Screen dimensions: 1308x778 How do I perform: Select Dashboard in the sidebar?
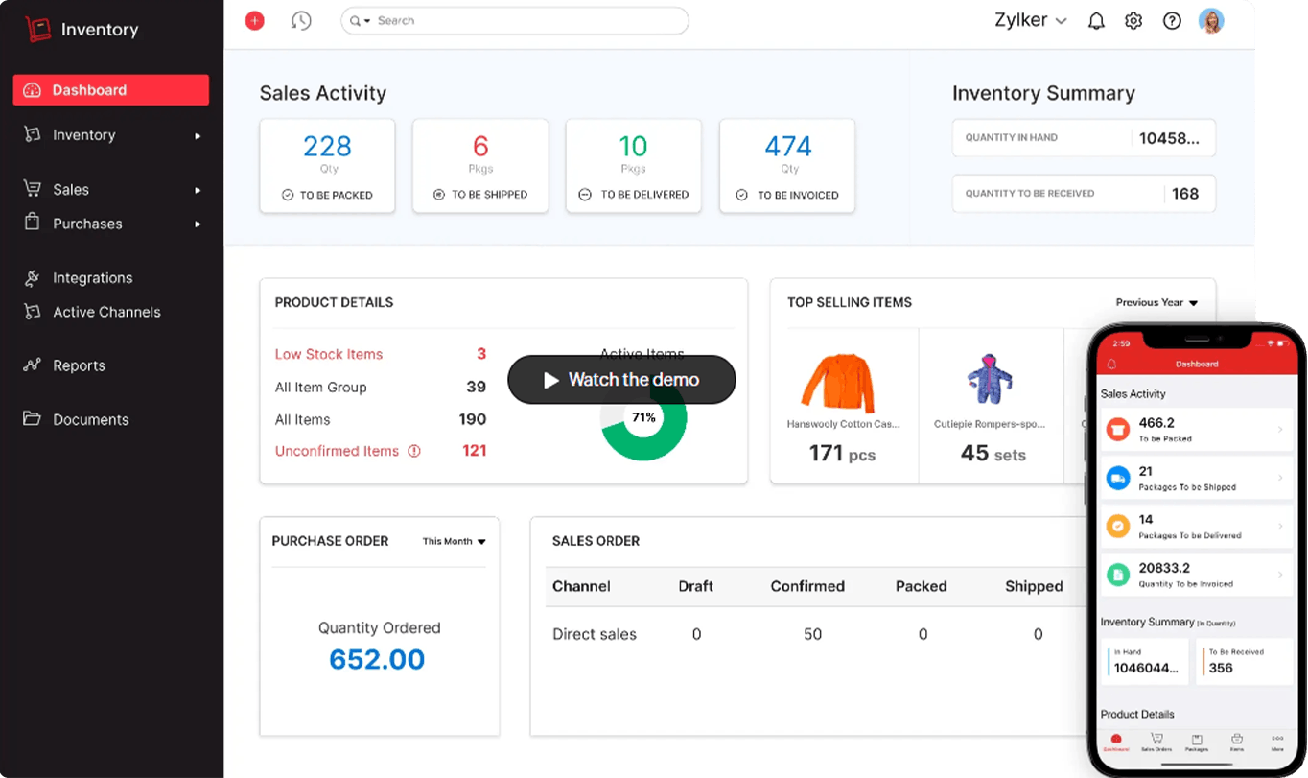click(x=110, y=90)
